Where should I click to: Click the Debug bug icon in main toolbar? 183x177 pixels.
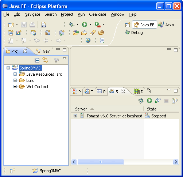point(71,25)
